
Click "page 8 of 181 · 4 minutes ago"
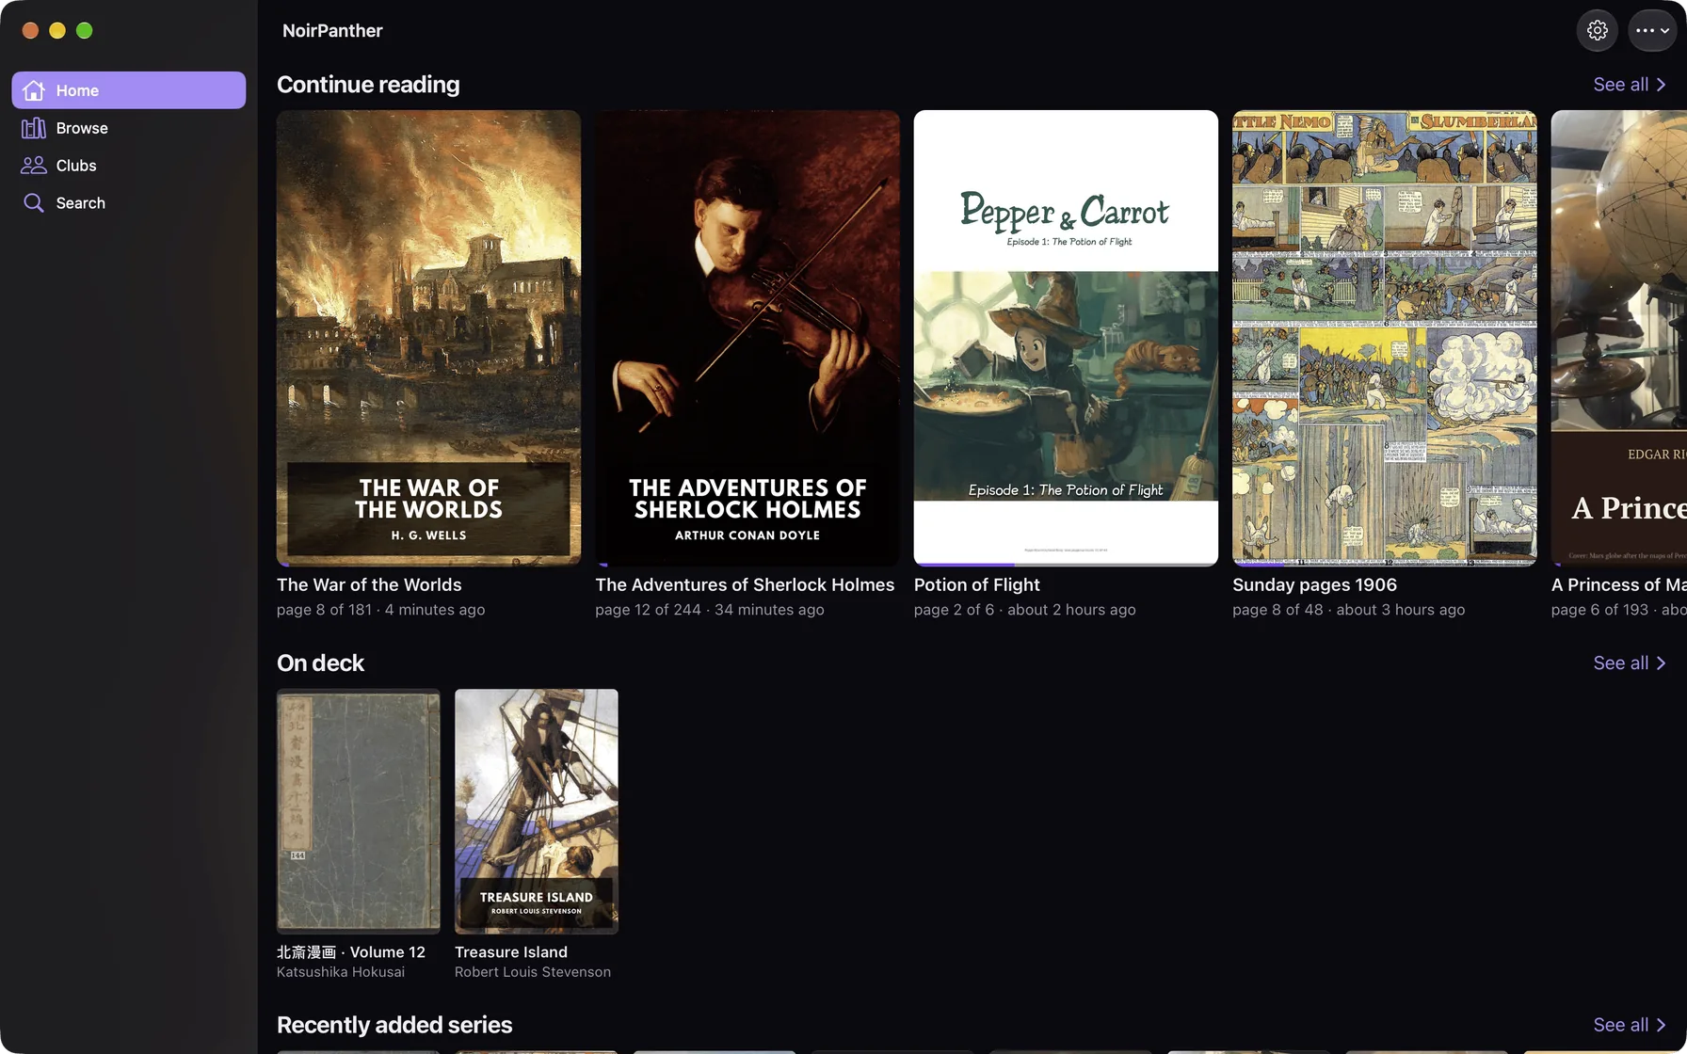[x=380, y=610]
